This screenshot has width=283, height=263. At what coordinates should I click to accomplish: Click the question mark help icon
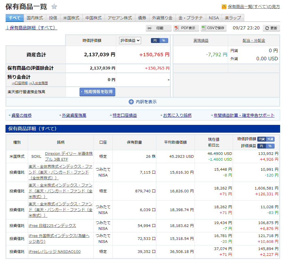(224, 7)
